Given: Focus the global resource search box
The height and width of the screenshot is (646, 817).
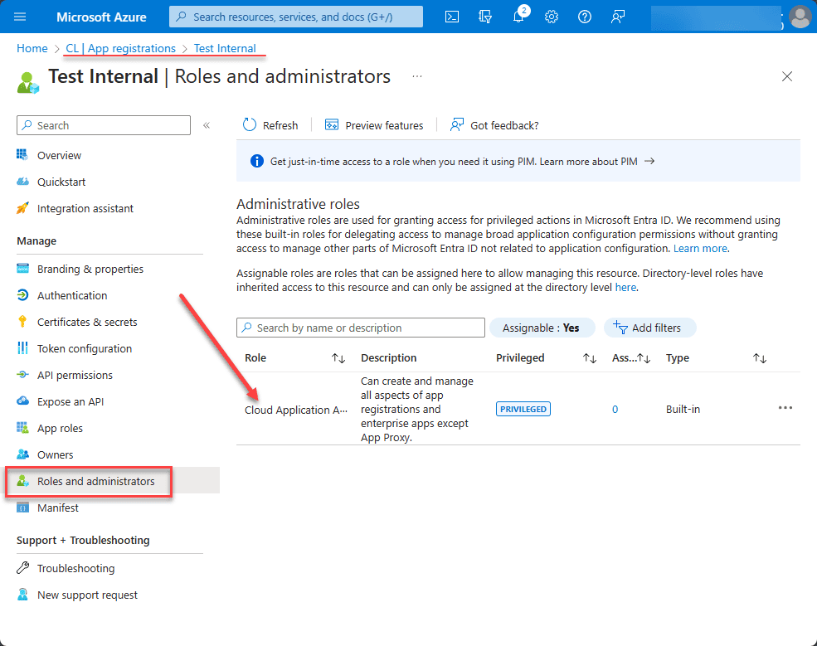Looking at the screenshot, I should [x=296, y=17].
